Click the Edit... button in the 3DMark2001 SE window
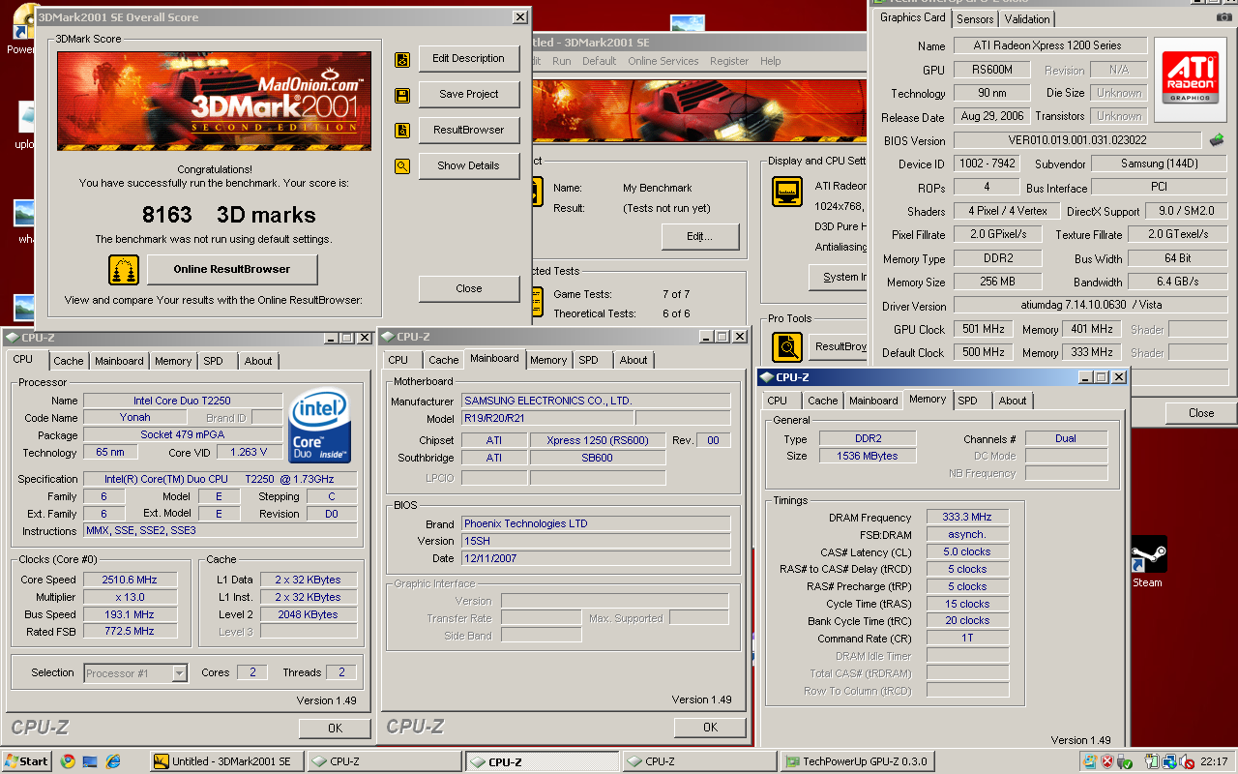Viewport: 1238px width, 774px height. click(x=700, y=236)
